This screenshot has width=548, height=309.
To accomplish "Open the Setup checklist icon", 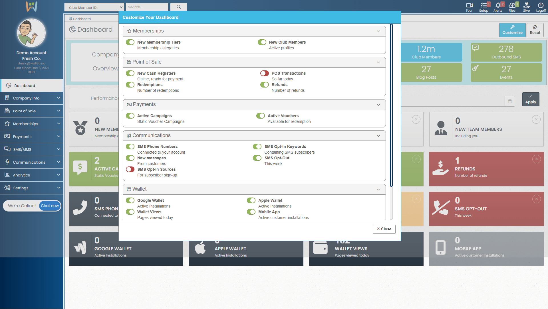I will (x=484, y=7).
